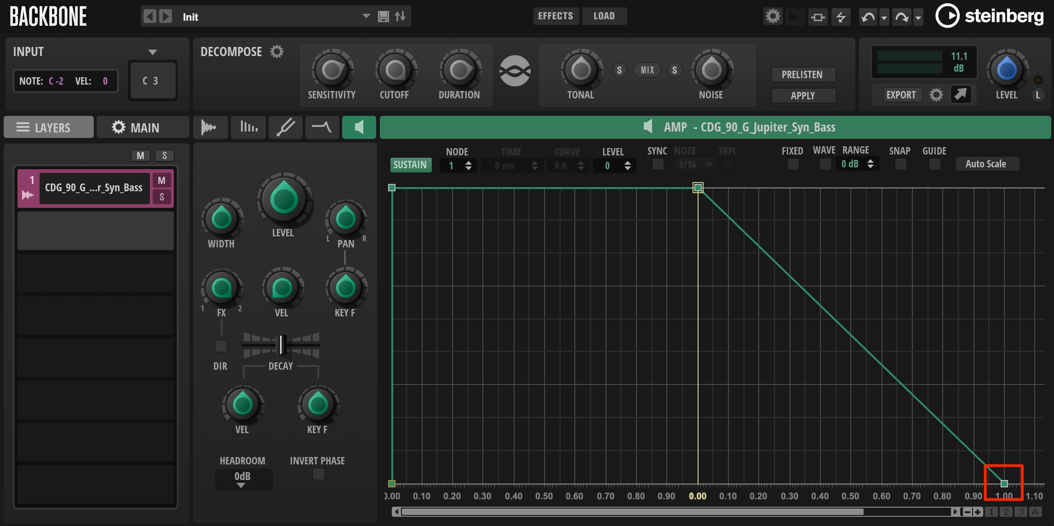Select the Amp speaker tab icon
Viewport: 1054px width, 526px height.
359,127
